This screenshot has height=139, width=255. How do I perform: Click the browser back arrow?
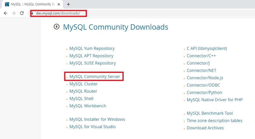point(6,13)
